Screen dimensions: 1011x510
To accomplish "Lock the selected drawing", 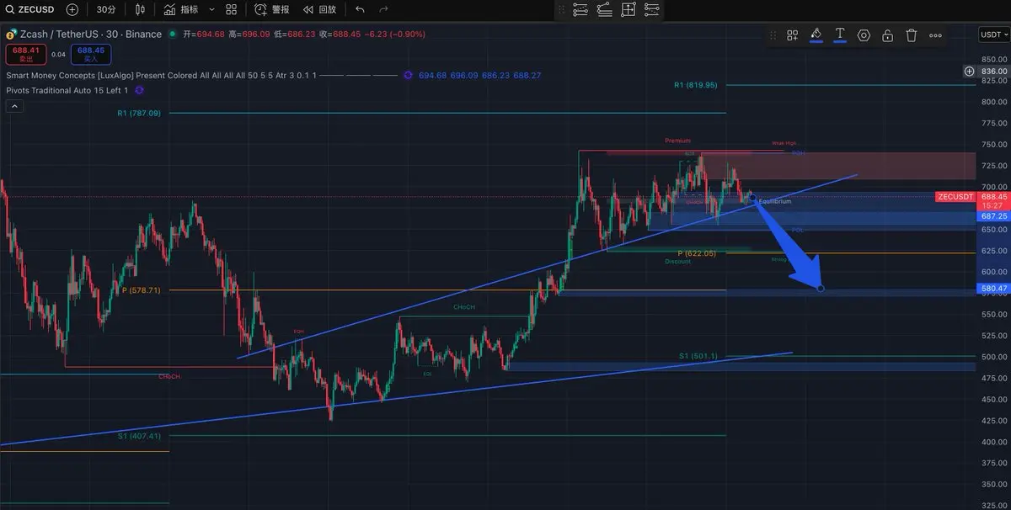I will tap(887, 35).
